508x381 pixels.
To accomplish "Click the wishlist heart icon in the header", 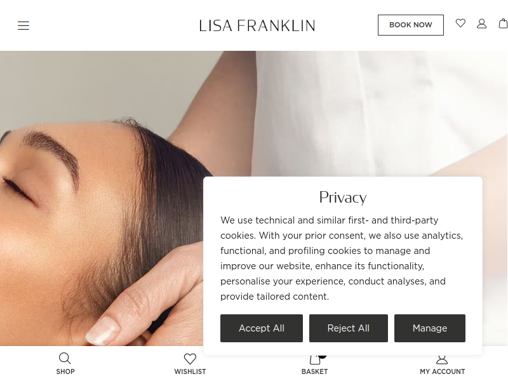I will click(460, 23).
